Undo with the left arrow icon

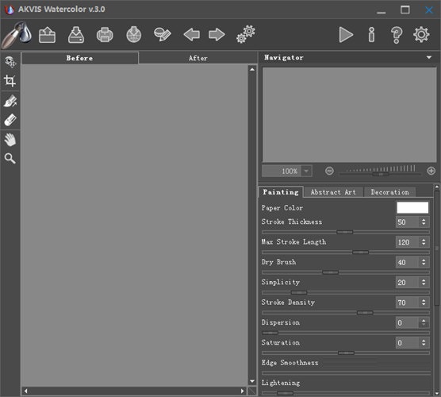click(192, 35)
